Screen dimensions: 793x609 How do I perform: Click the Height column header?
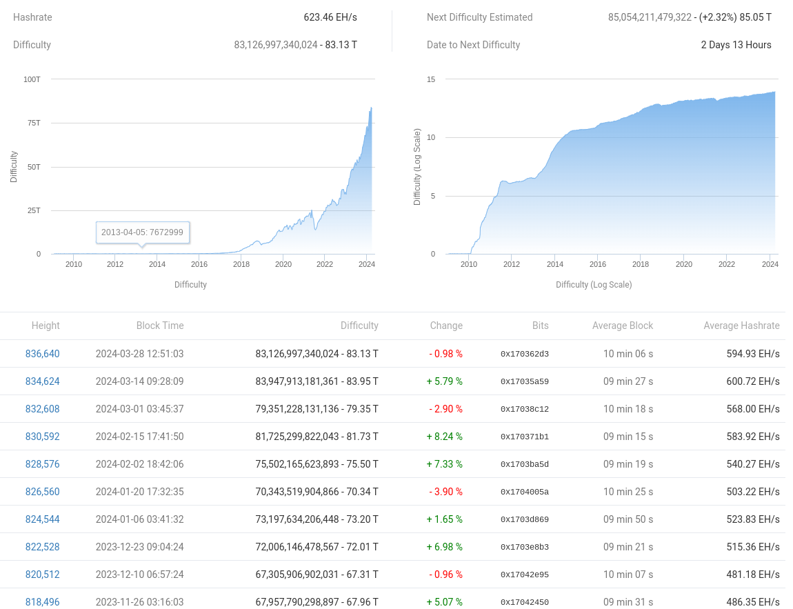pos(46,326)
